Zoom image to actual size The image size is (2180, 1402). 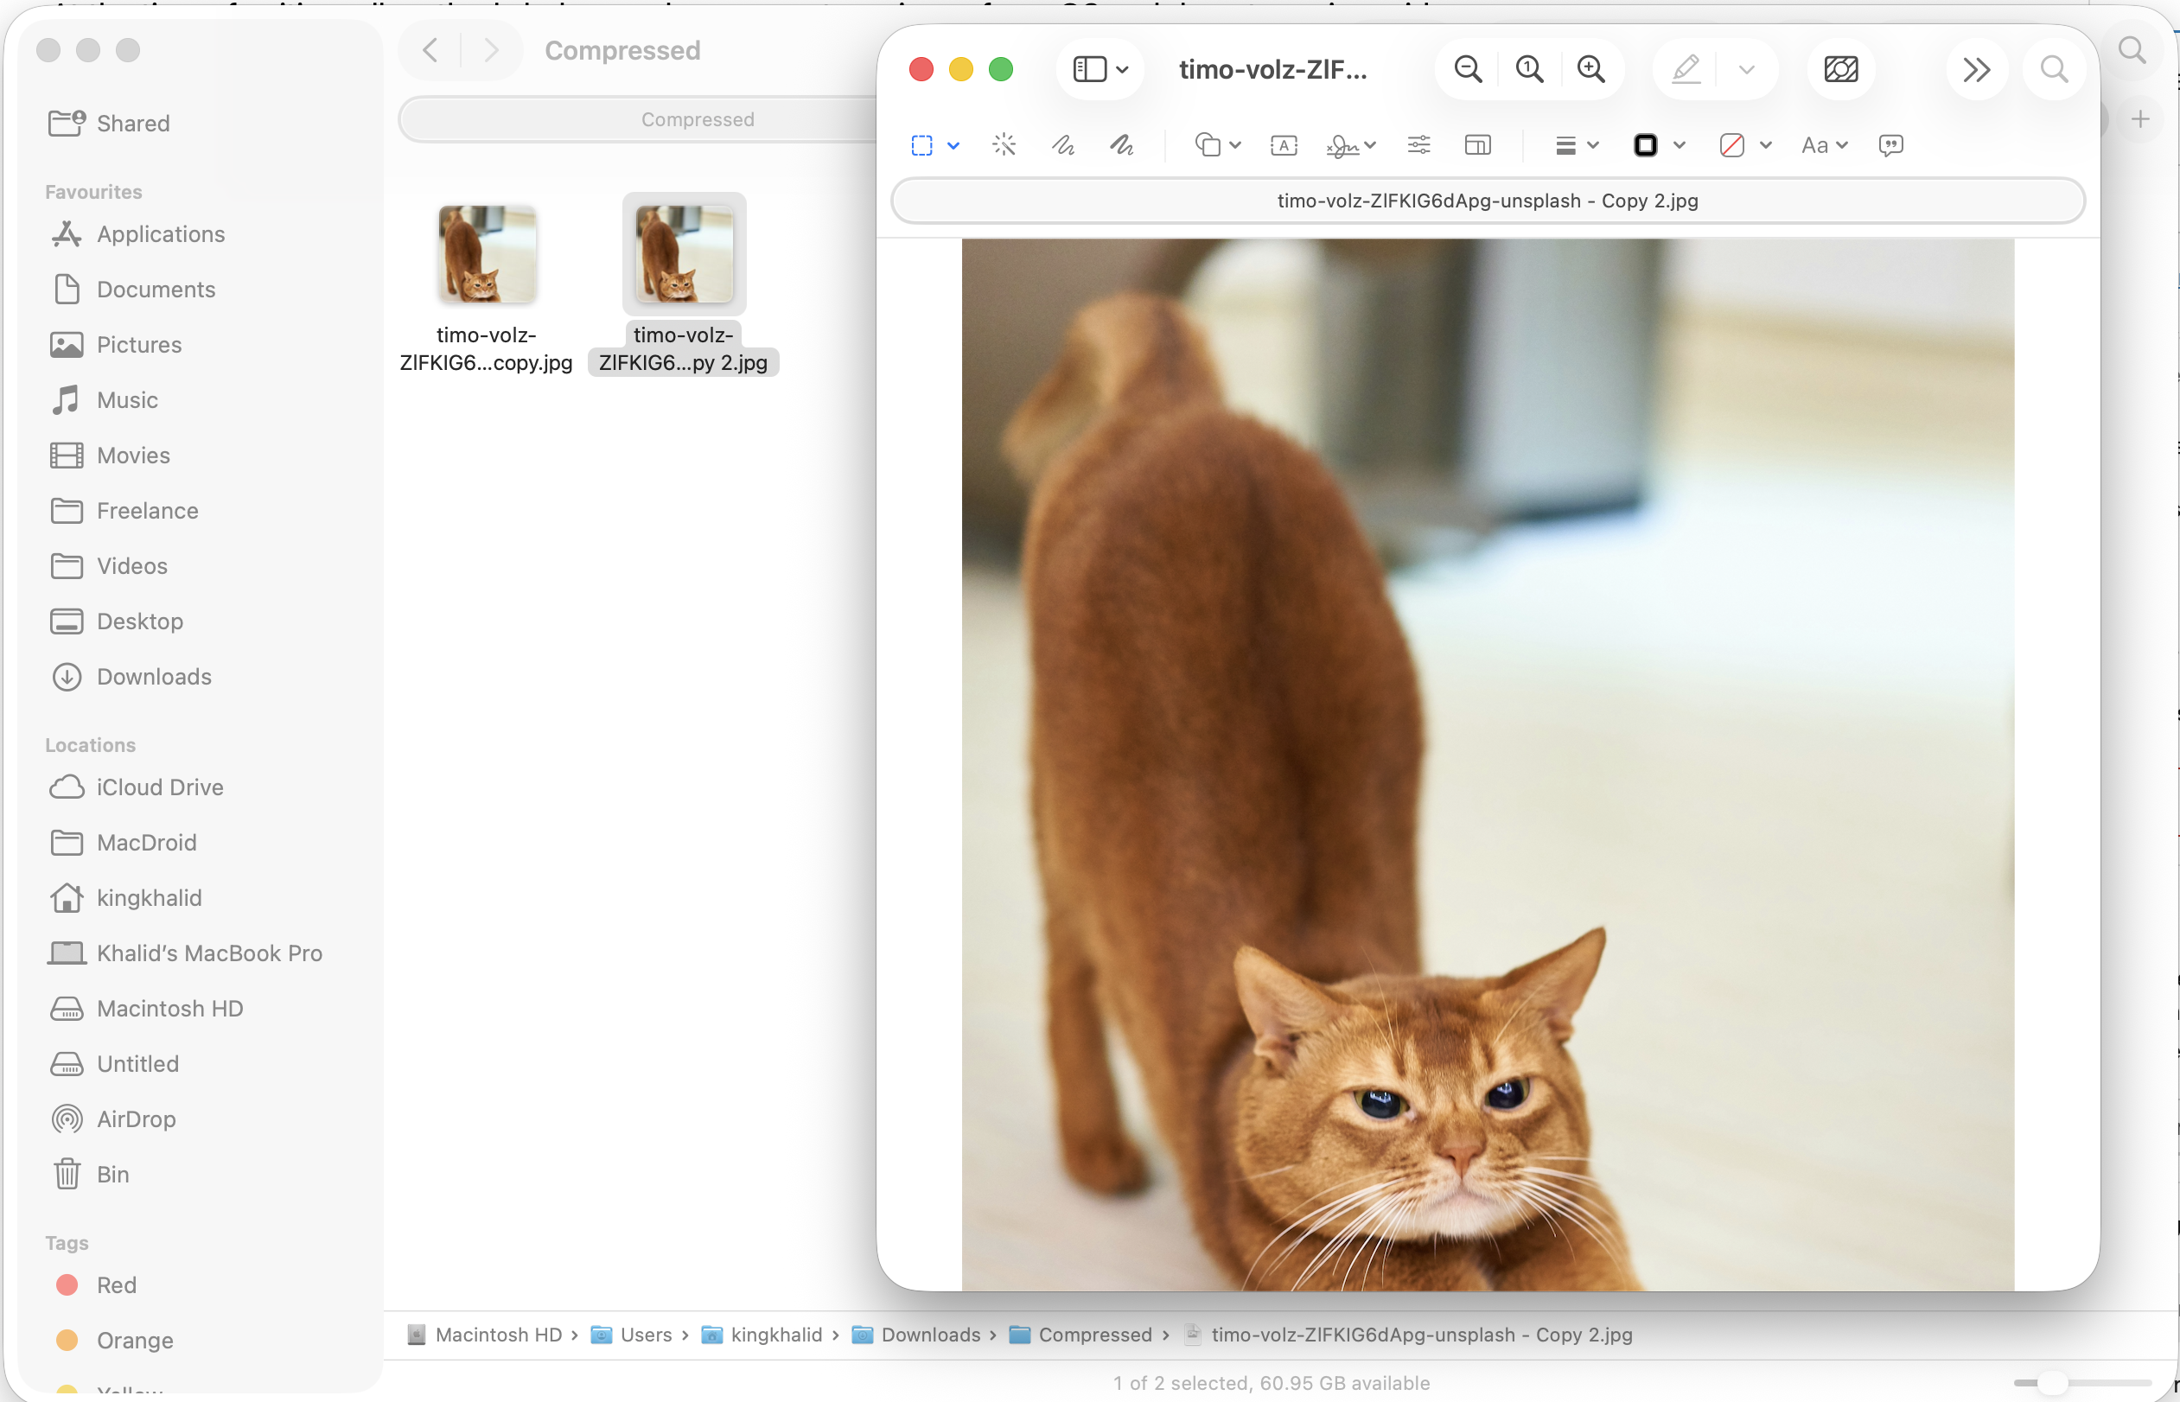tap(1529, 69)
